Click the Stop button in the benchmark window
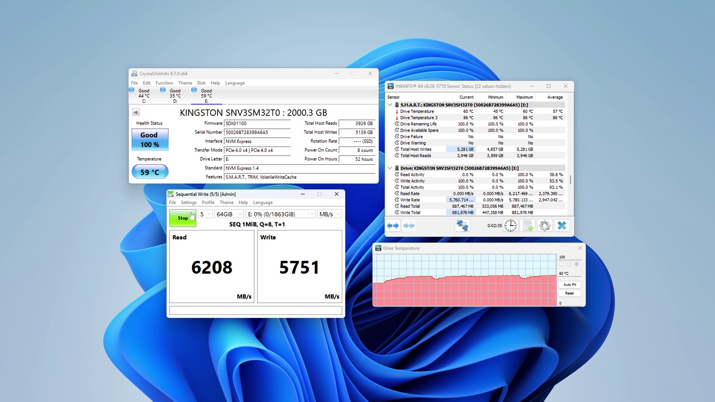715x402 pixels. [183, 218]
